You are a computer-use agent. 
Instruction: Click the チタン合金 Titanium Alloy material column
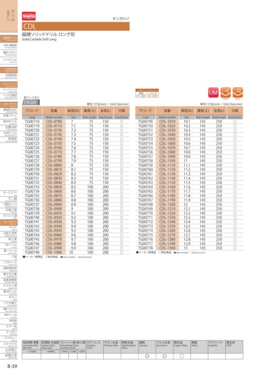point(112,350)
